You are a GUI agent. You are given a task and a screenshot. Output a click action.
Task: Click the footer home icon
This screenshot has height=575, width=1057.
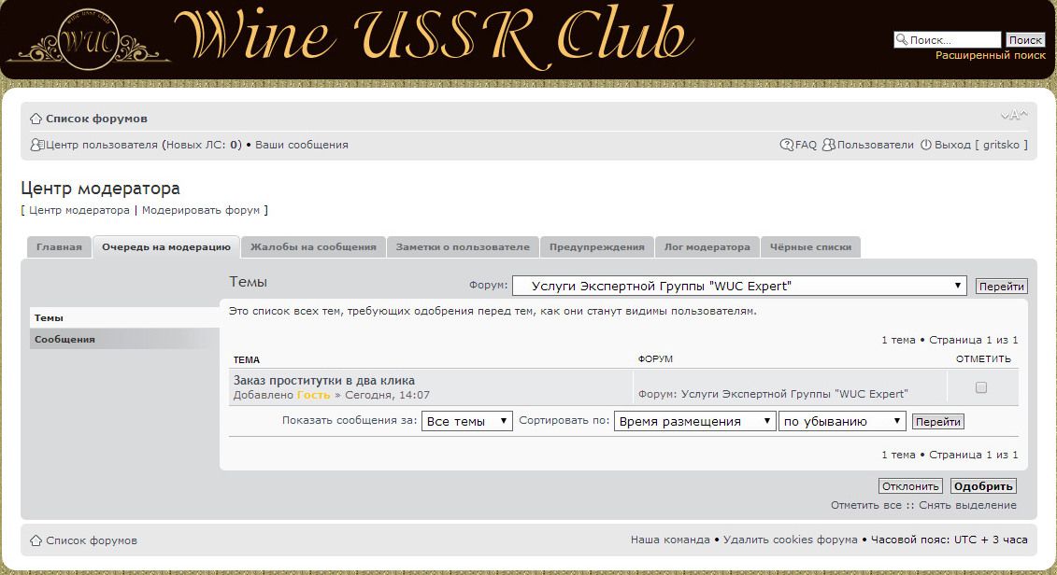tap(36, 540)
